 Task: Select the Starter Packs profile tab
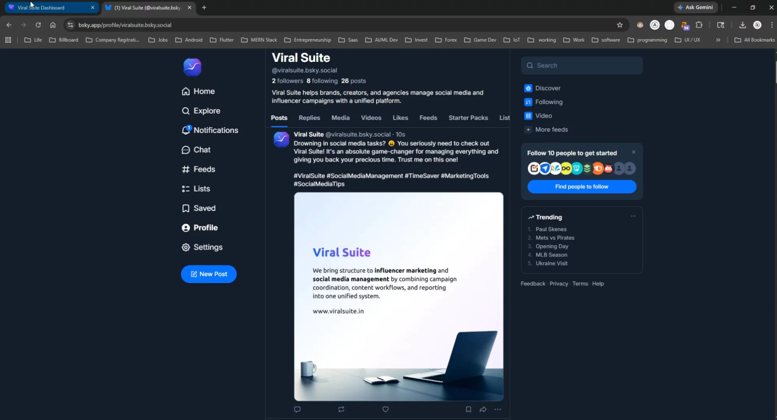pos(468,118)
